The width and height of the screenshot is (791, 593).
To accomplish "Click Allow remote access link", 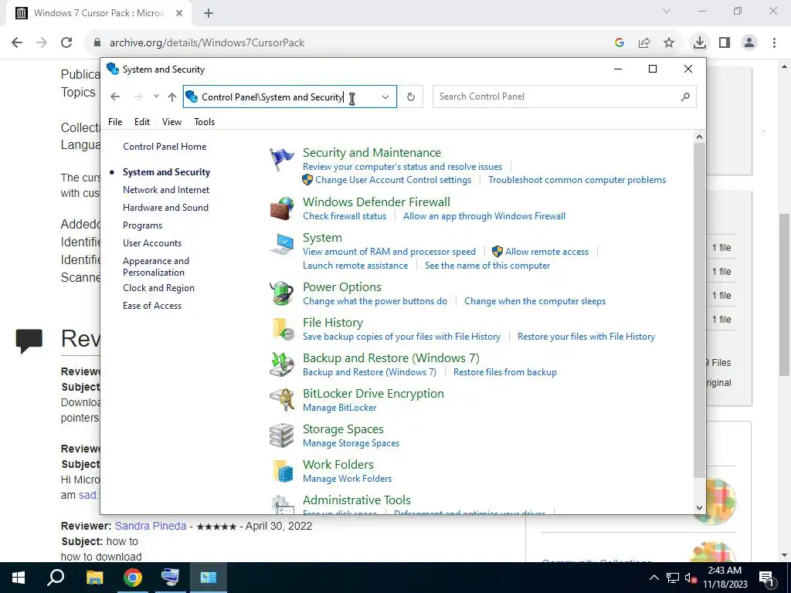I will [547, 252].
